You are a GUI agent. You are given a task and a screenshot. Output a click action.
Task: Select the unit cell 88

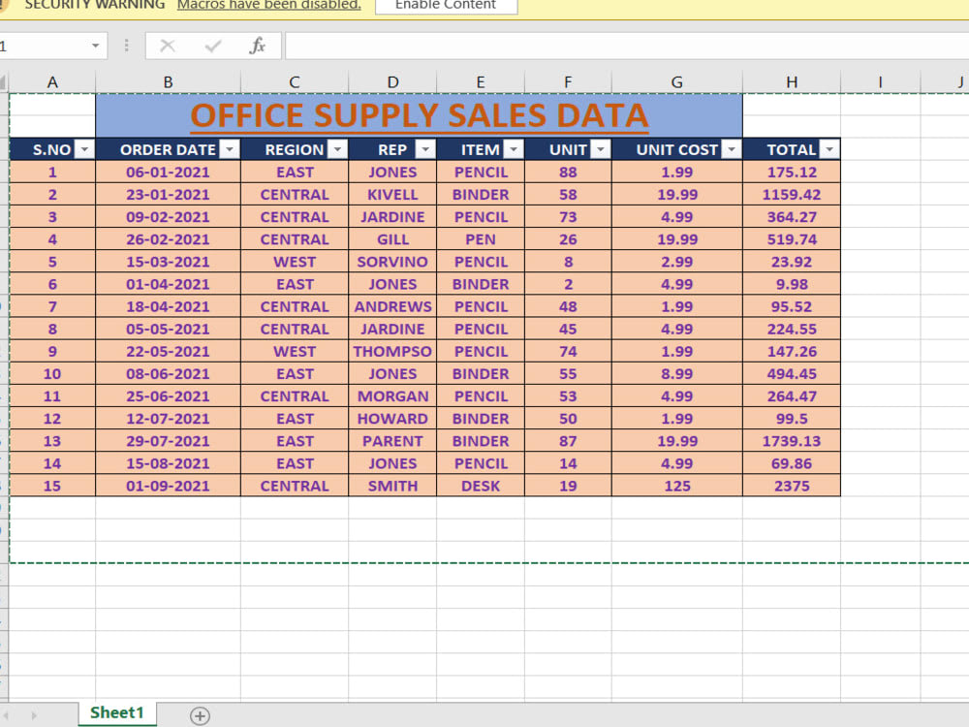point(568,172)
